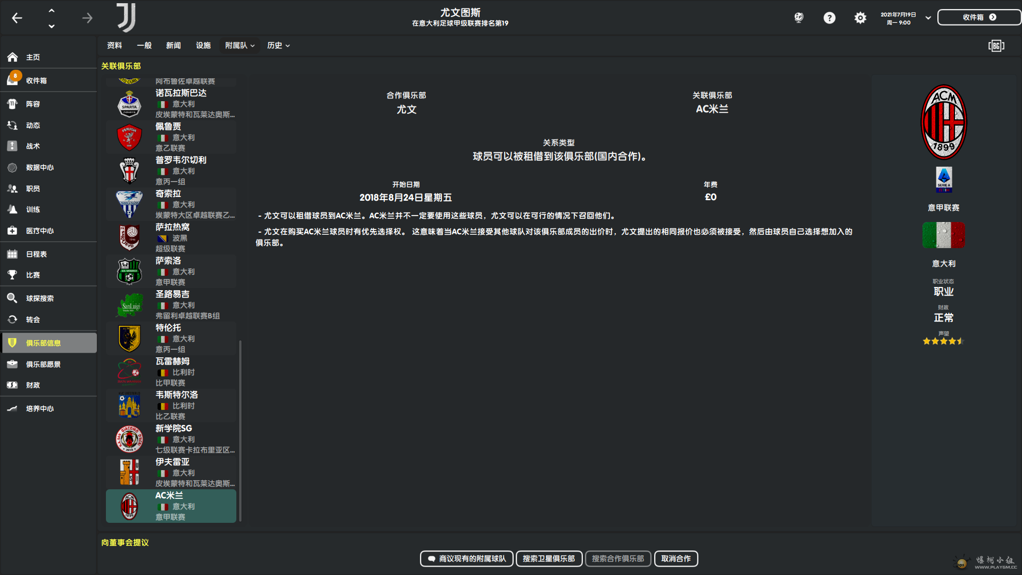The image size is (1022, 575).
Task: Expand the date dropdown chevron
Action: (x=928, y=18)
